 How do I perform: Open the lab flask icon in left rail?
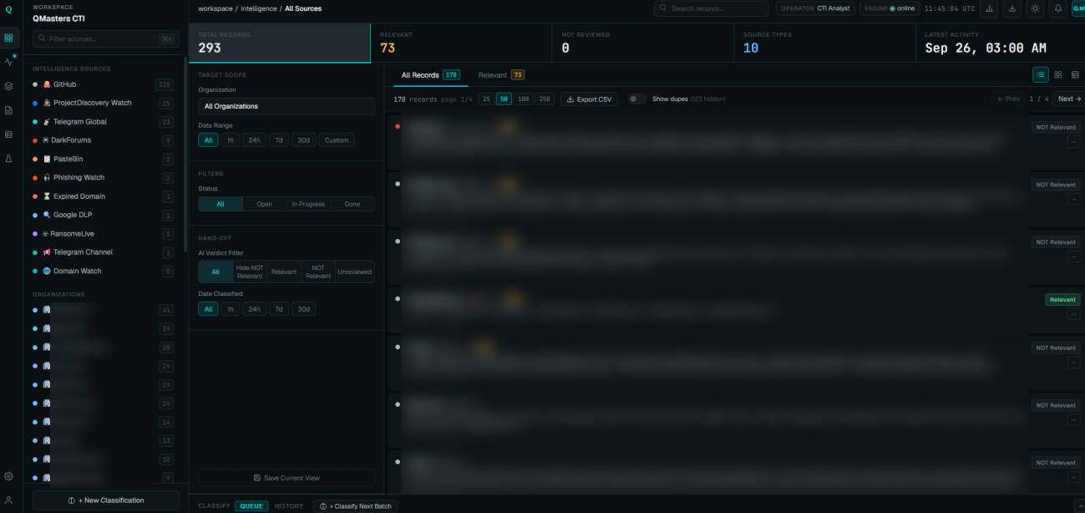coord(8,158)
